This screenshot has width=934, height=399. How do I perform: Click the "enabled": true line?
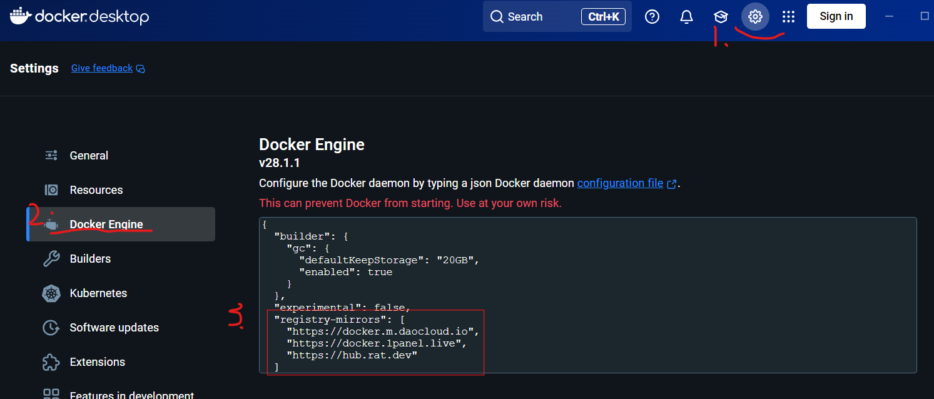coord(346,272)
